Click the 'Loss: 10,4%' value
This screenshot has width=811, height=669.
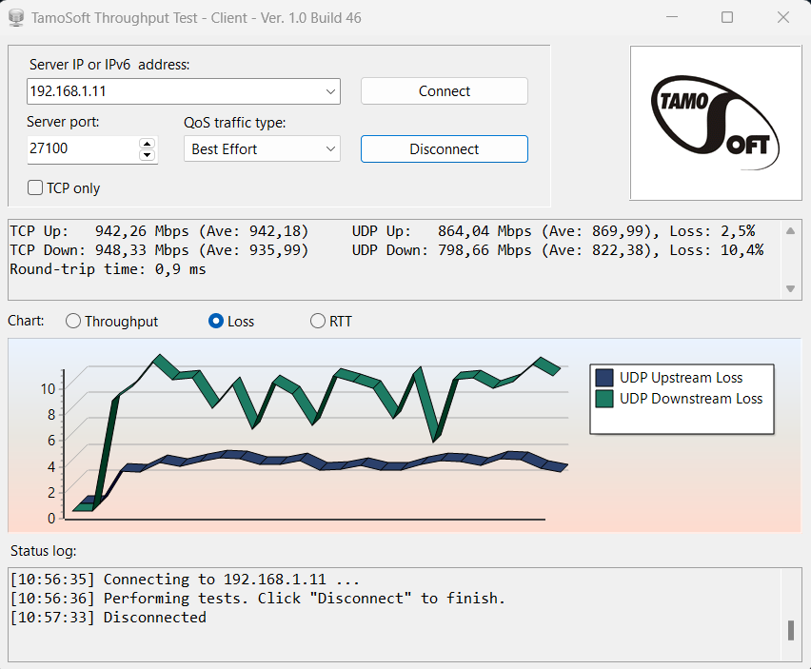point(717,250)
